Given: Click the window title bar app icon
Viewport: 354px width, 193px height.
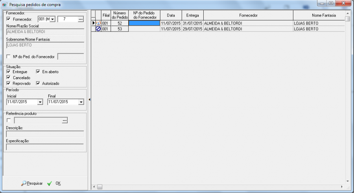Looking at the screenshot, I should [x=4, y=4].
